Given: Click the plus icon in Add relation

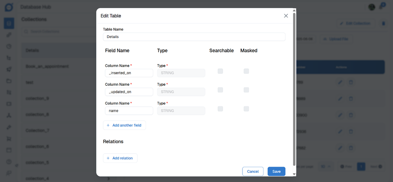Looking at the screenshot, I should tap(108, 158).
